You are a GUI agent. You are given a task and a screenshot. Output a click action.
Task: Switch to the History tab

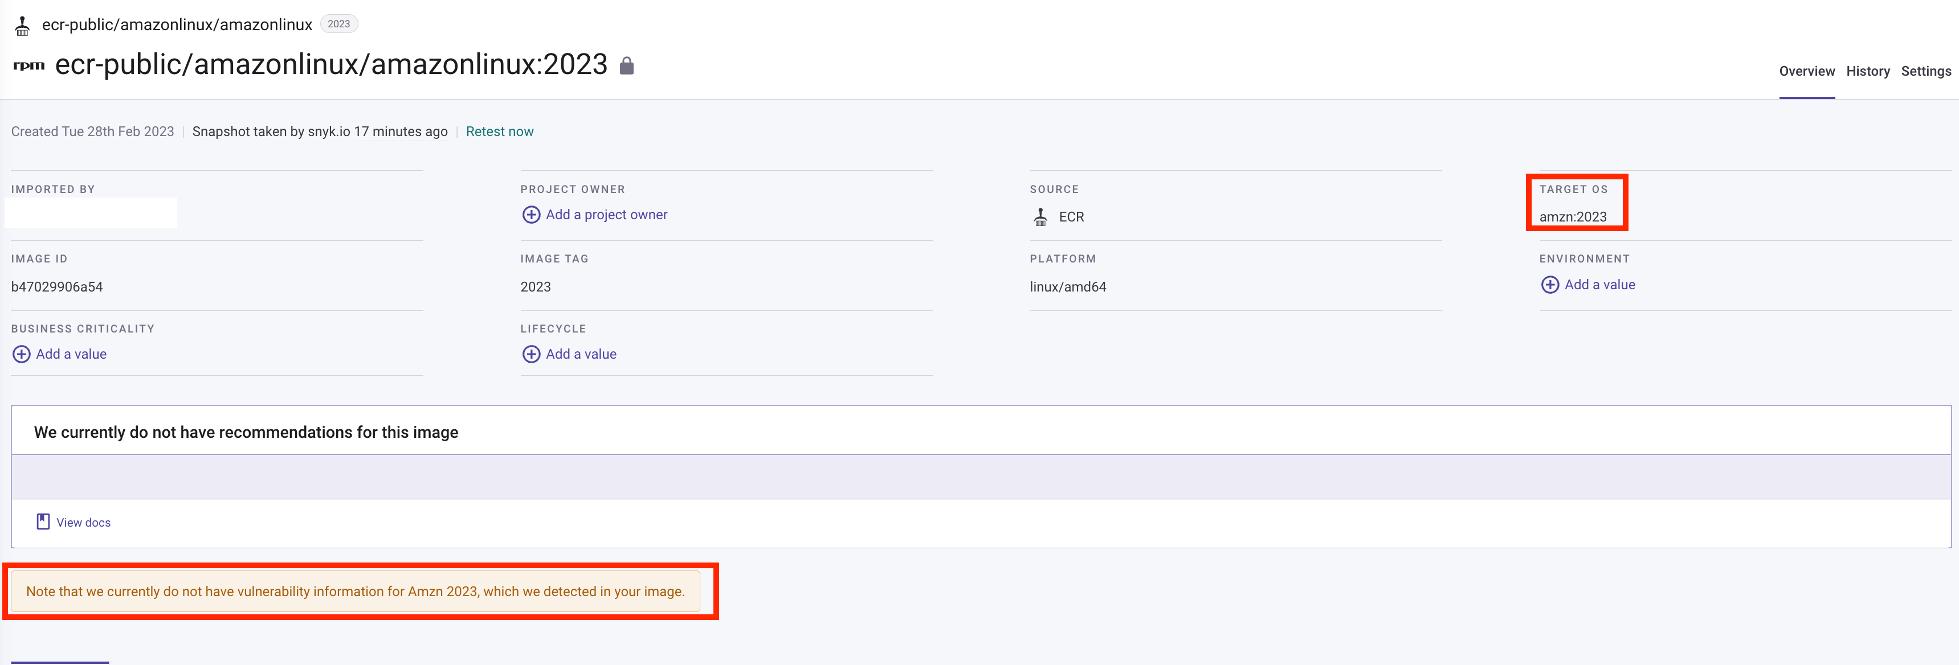[1868, 71]
